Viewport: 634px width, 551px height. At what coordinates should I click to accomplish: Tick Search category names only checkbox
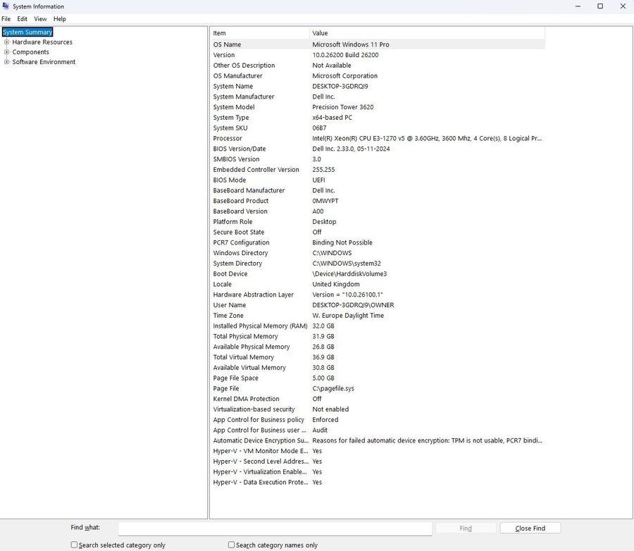click(x=232, y=545)
